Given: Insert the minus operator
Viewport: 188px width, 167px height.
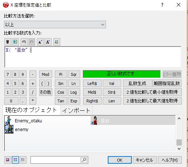Looking at the screenshot, I should point(33,74).
